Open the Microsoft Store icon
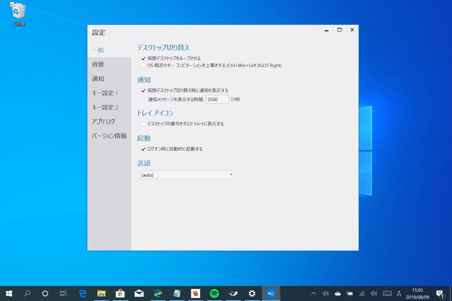452x301 pixels. point(120,293)
